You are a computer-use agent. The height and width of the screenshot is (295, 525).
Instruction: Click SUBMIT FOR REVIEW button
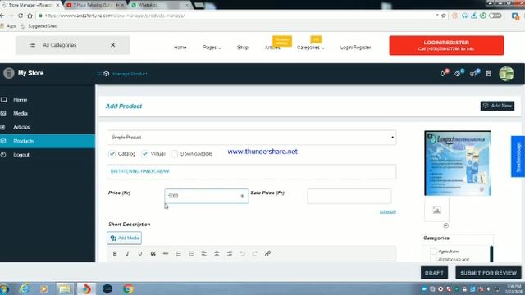(x=489, y=273)
